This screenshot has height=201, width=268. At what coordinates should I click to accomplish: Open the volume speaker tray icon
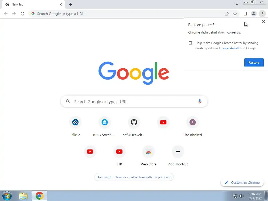(x=242, y=196)
